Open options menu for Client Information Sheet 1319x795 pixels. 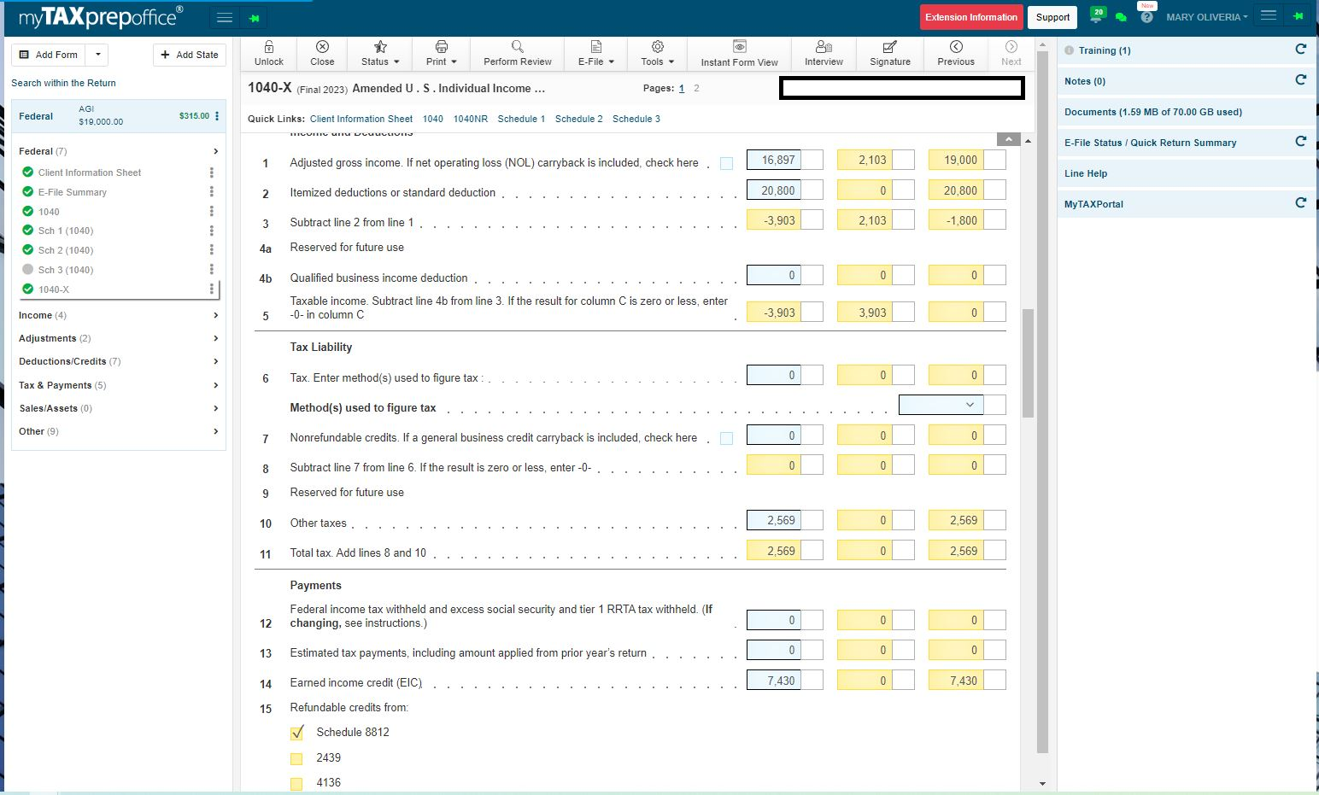212,172
